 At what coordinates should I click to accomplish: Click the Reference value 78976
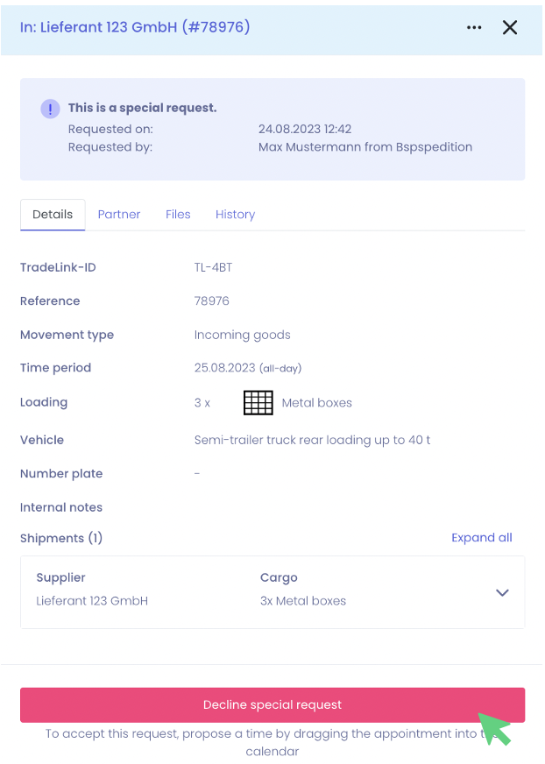pos(211,301)
